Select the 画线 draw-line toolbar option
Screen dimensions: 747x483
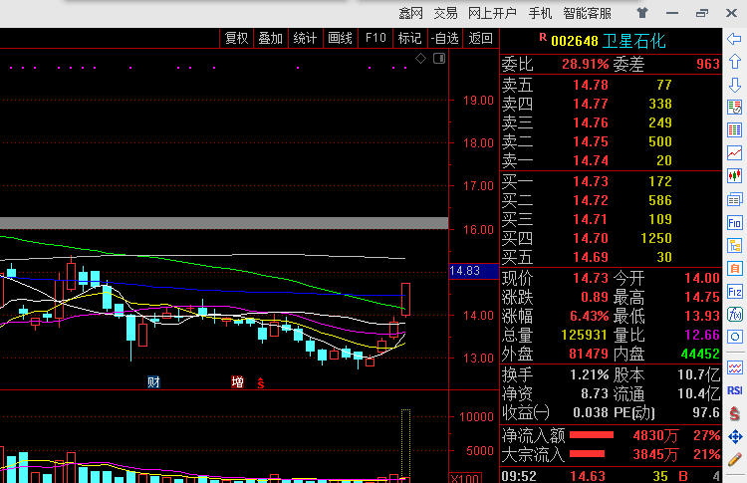pos(341,38)
